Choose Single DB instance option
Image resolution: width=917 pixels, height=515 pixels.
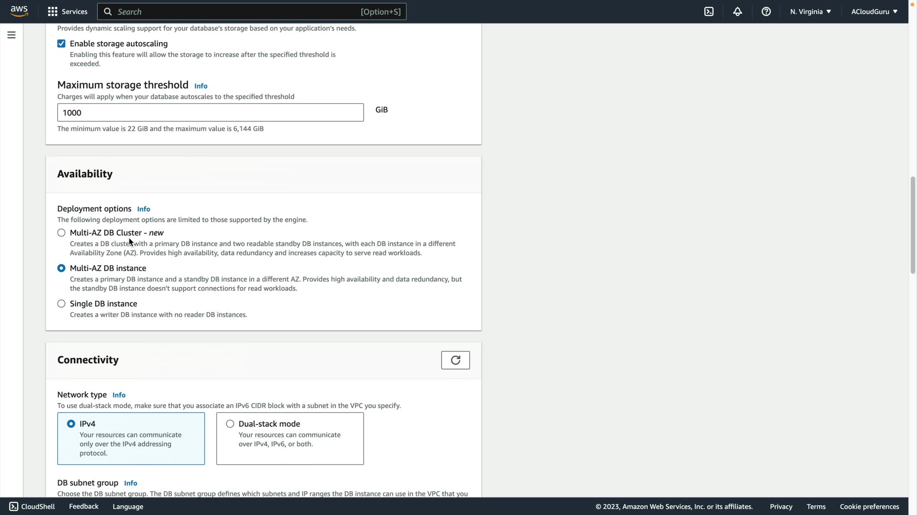tap(62, 304)
